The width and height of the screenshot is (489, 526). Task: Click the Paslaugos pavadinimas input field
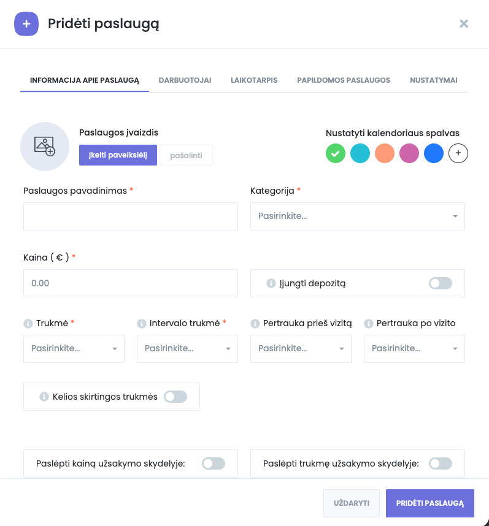(130, 216)
